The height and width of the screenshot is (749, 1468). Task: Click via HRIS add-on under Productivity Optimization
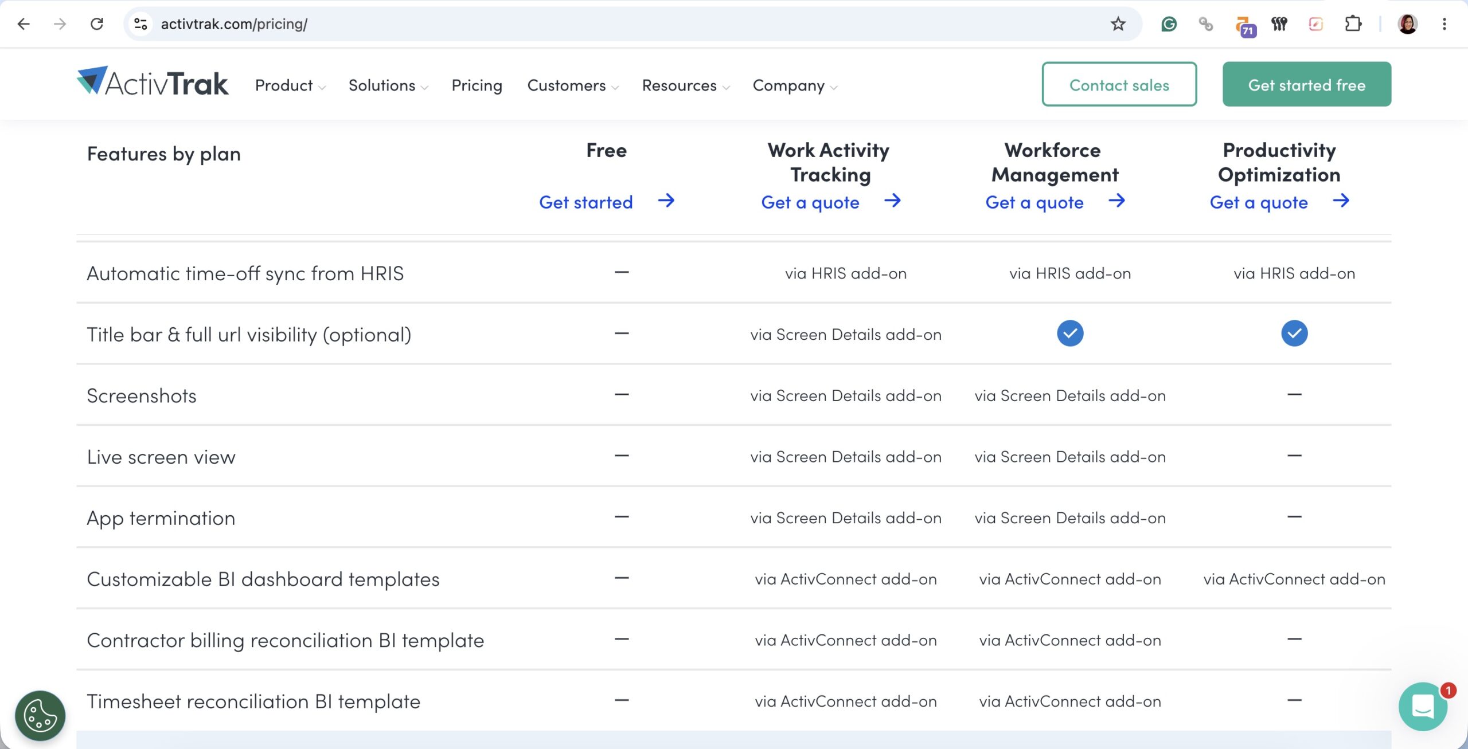pos(1294,273)
